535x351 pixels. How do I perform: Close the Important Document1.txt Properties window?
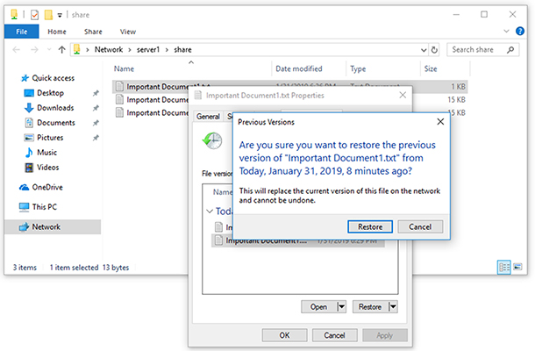coord(403,95)
